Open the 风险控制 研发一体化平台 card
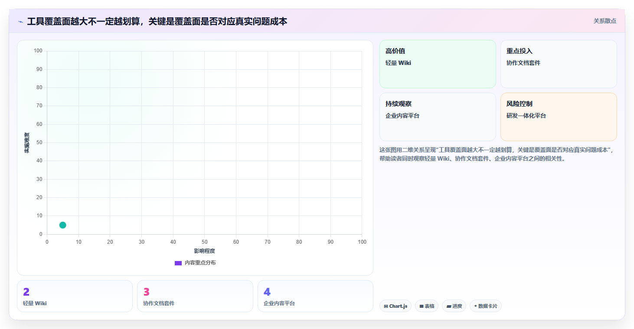Viewport: 634px width, 329px height. coord(559,117)
